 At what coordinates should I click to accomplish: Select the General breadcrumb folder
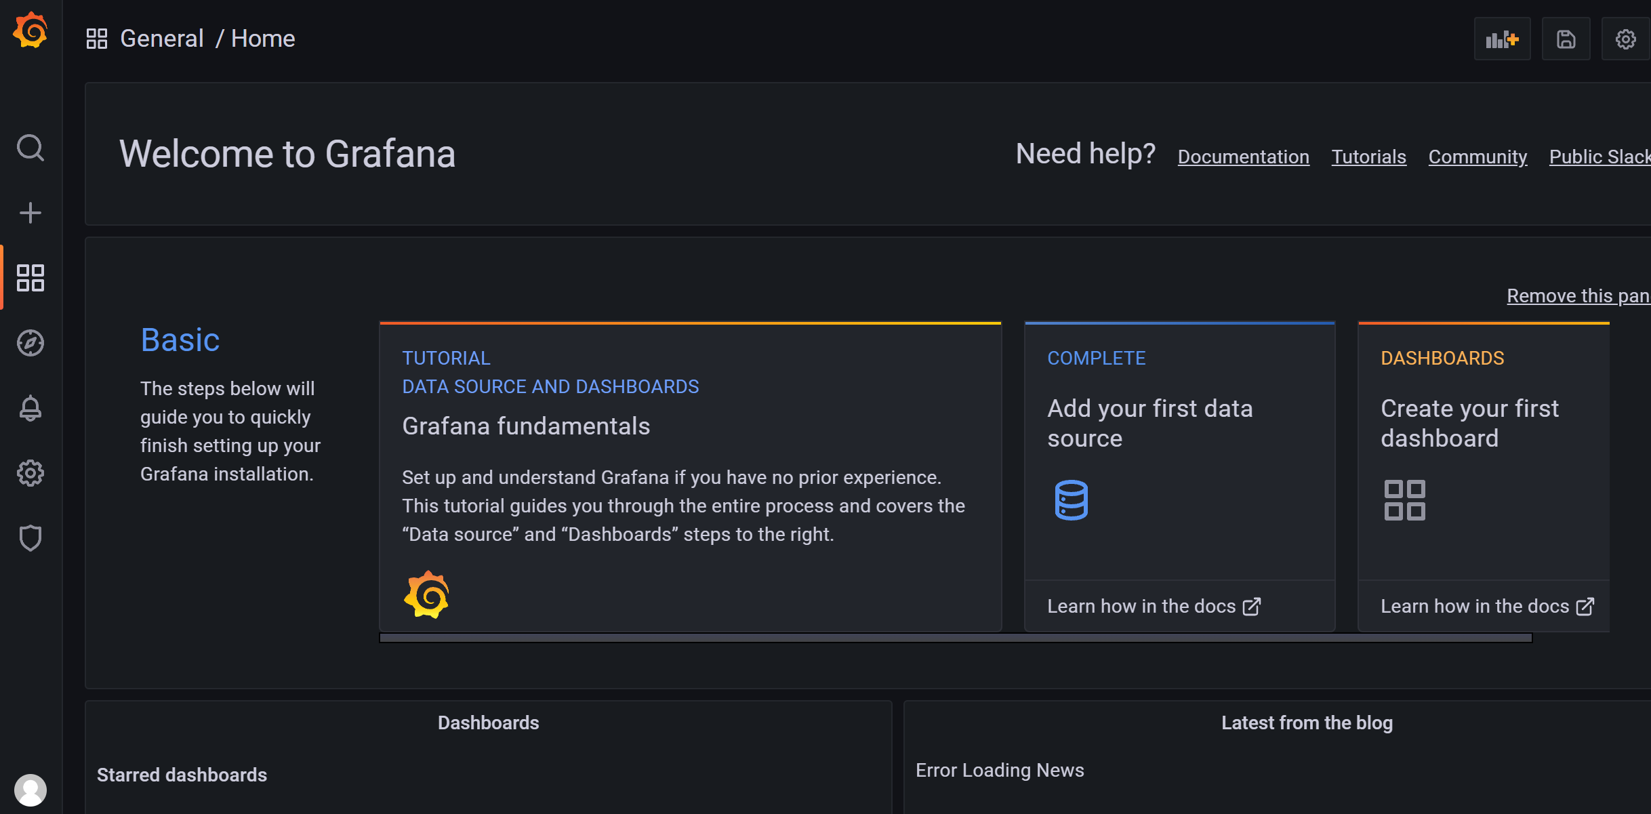[x=162, y=39]
